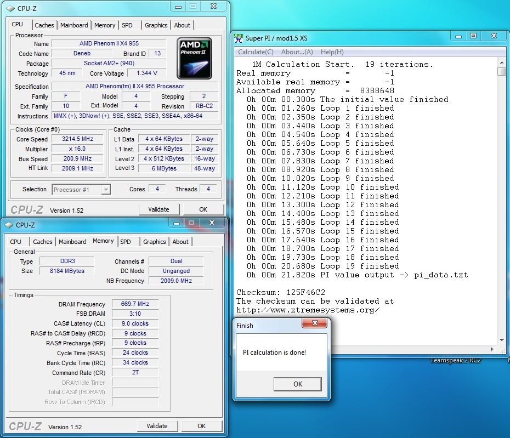This screenshot has width=510, height=438.
Task: Click OK in the Finish dialog
Action: pyautogui.click(x=298, y=384)
